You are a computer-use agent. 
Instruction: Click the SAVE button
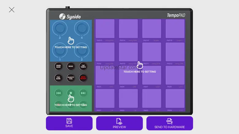pyautogui.click(x=69, y=123)
